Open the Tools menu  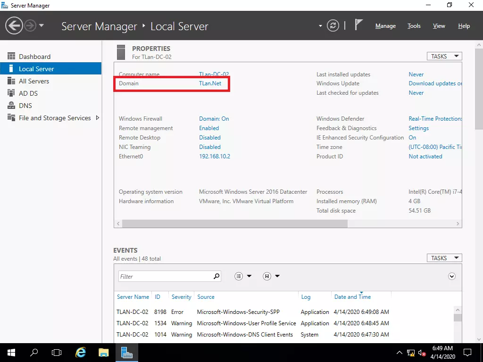[414, 26]
